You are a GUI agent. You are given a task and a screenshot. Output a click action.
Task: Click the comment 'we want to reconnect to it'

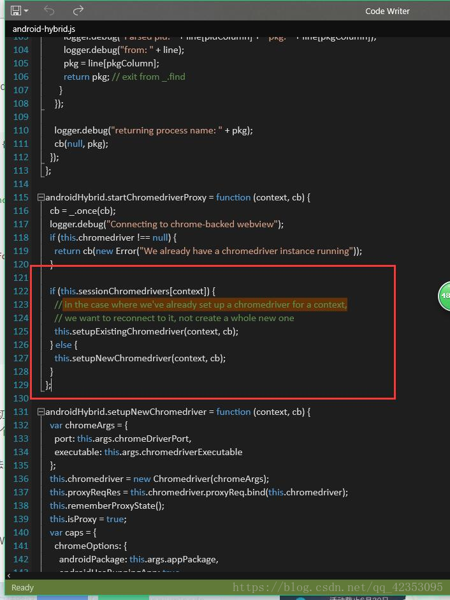pos(174,318)
